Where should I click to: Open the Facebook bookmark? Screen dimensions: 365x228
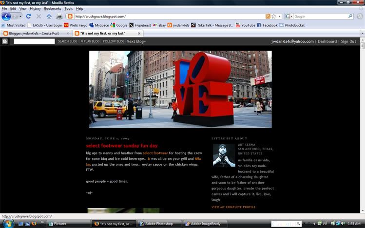coord(267,25)
